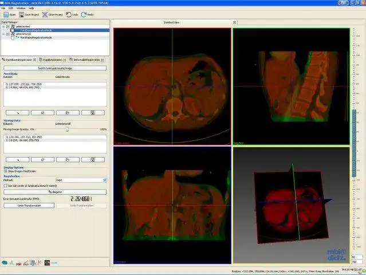Close the RigidRegistration tab
The height and width of the screenshot is (275, 366).
[x=65, y=60]
